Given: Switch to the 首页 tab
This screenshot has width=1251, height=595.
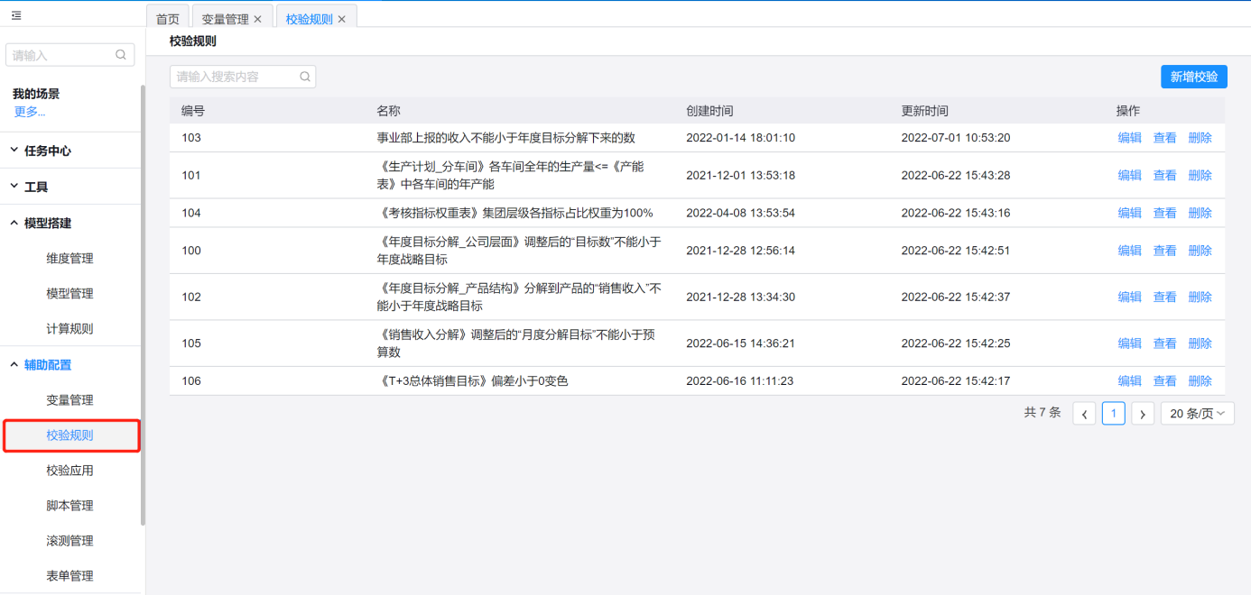Looking at the screenshot, I should [x=168, y=19].
